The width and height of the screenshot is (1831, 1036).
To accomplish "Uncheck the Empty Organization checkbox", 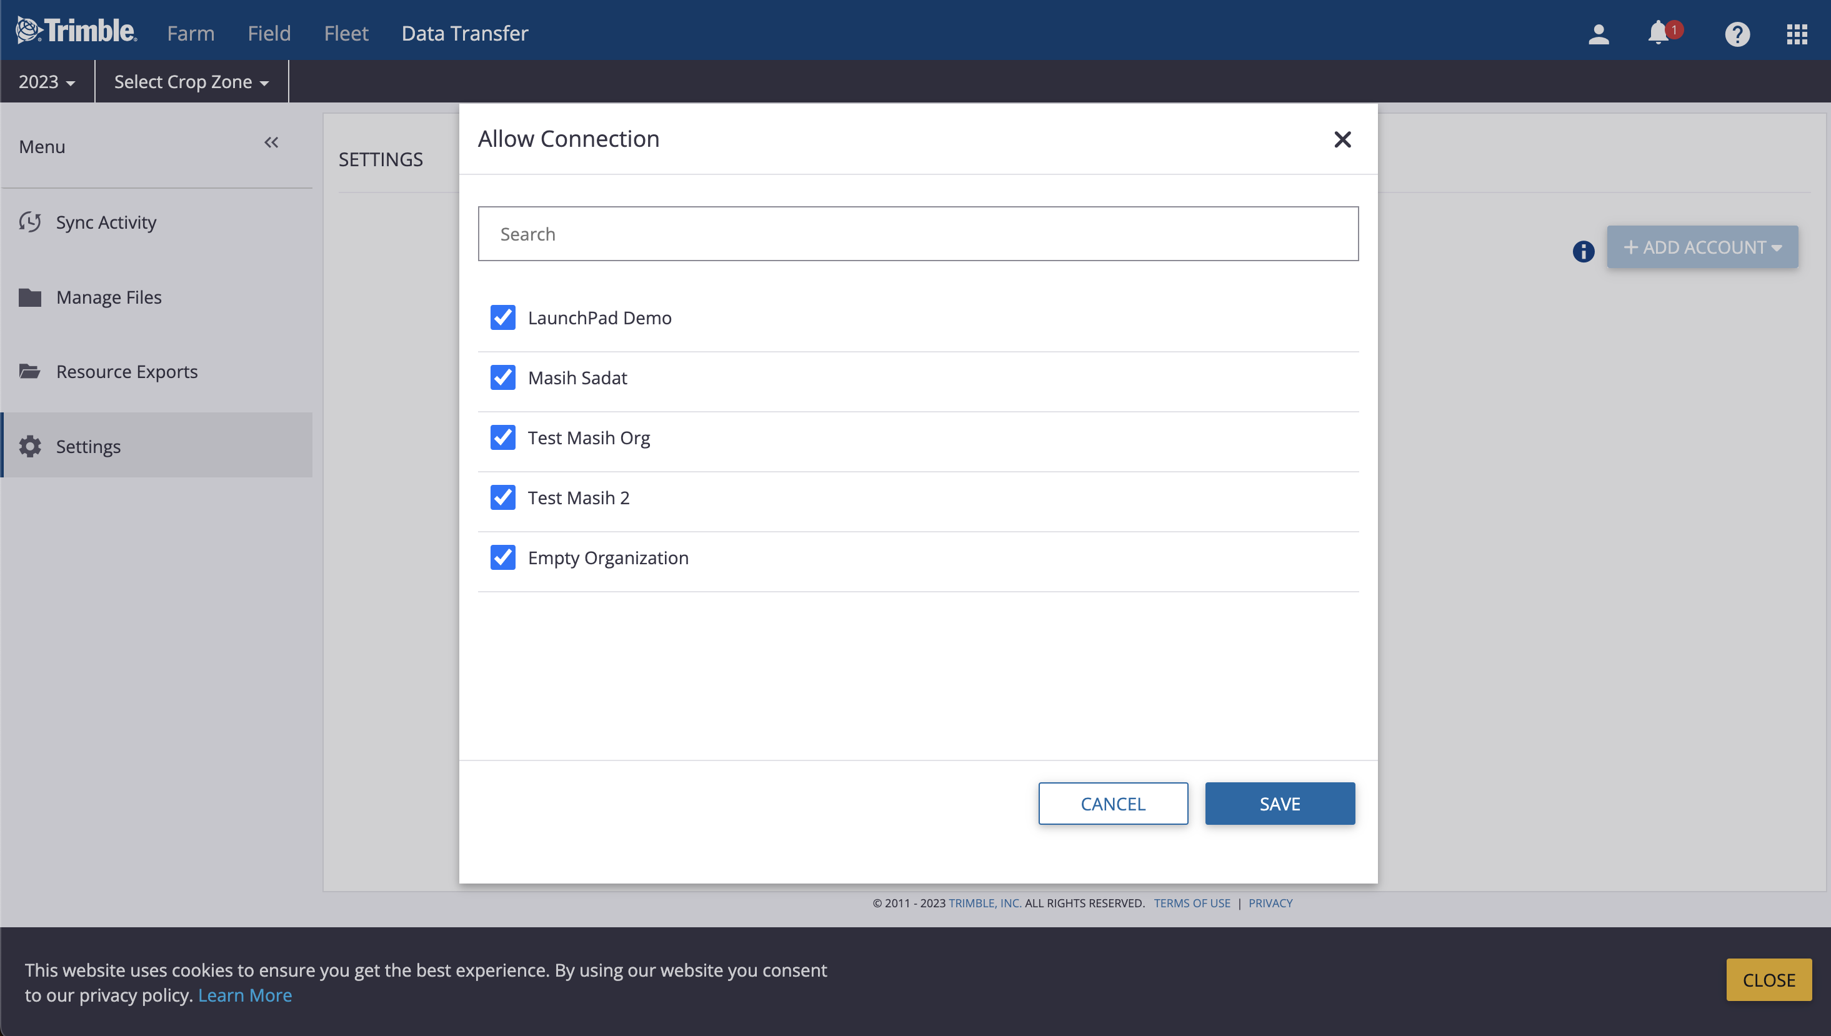I will pos(503,558).
